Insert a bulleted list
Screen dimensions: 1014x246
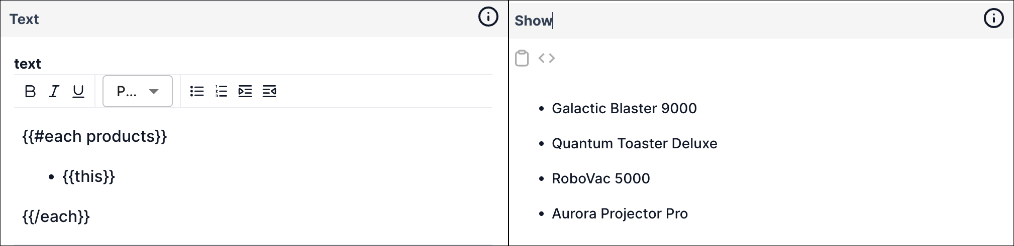197,91
